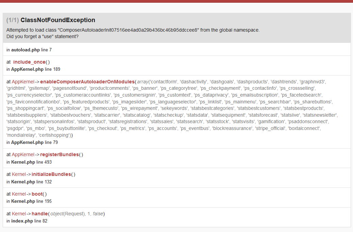Click the AppKernel.php line 79 entry
This screenshot has width=353, height=232.
[x=32, y=142]
